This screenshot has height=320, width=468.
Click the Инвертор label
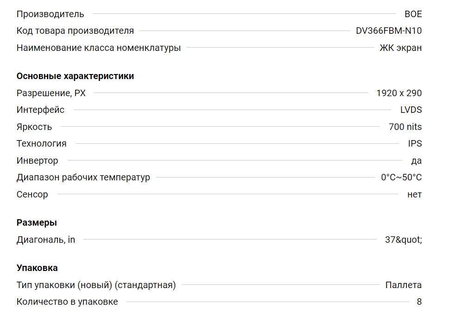click(38, 160)
